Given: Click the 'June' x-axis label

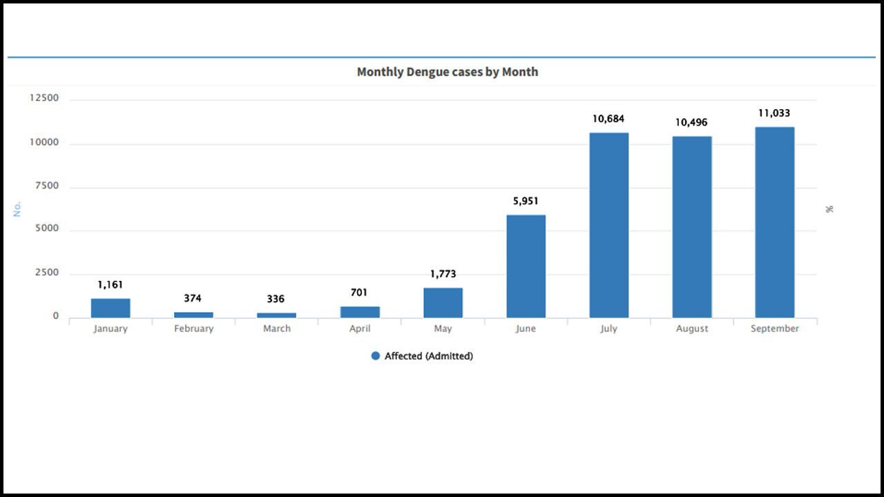Looking at the screenshot, I should 526,329.
